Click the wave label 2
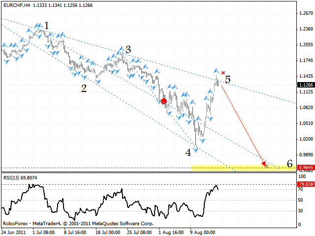This screenshot has height=236, width=315. (84, 88)
